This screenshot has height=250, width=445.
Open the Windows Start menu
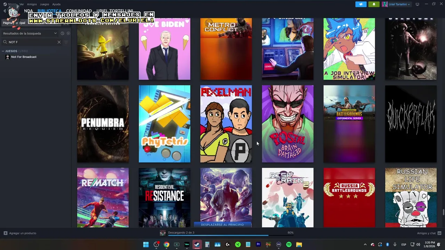[146, 244]
